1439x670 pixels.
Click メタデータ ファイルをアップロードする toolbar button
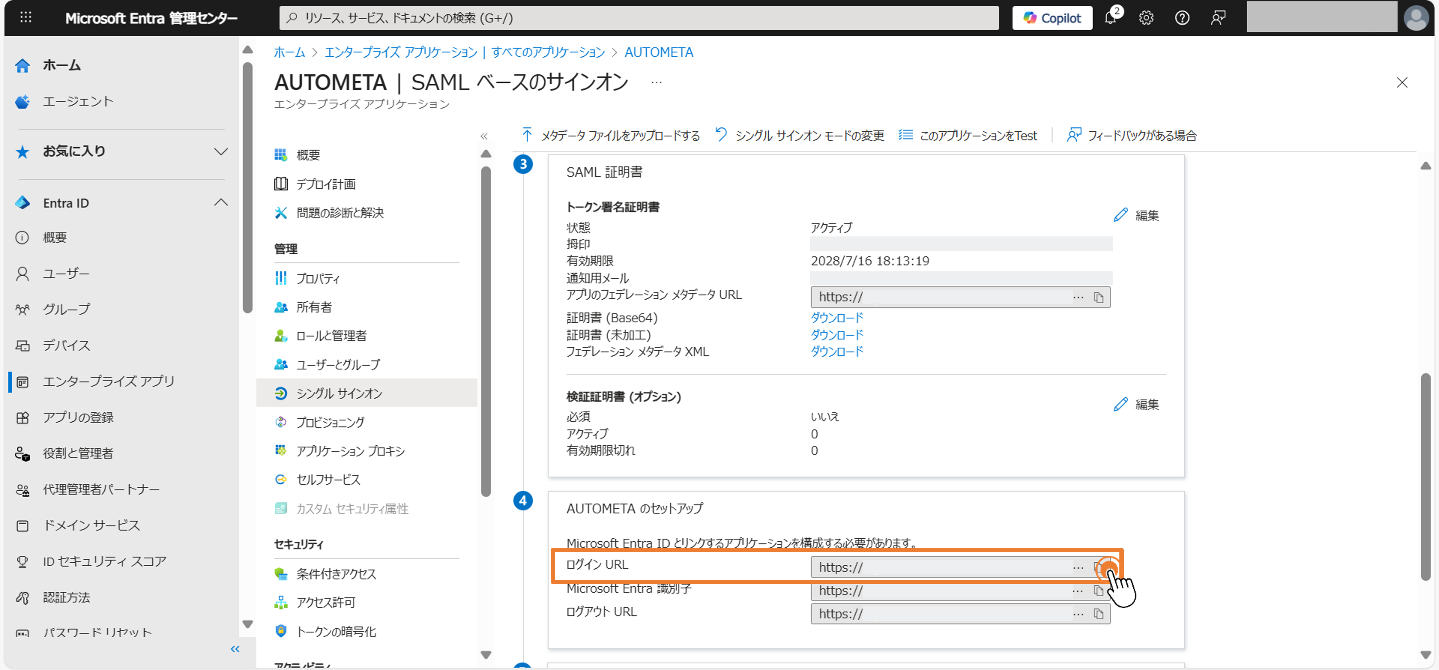(x=610, y=135)
